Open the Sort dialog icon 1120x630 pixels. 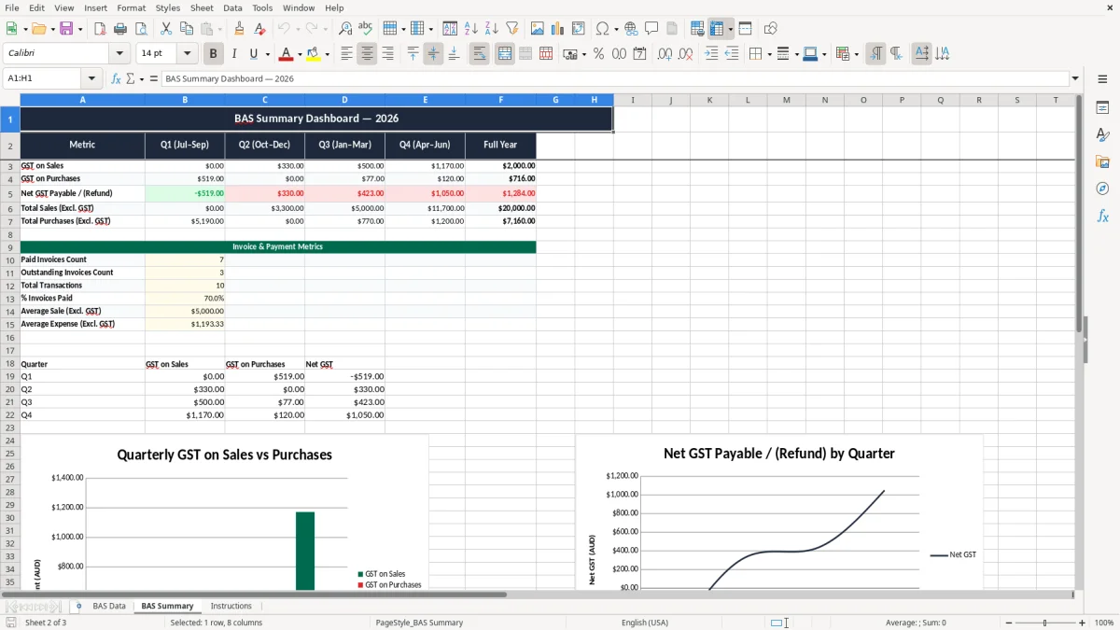coord(450,29)
